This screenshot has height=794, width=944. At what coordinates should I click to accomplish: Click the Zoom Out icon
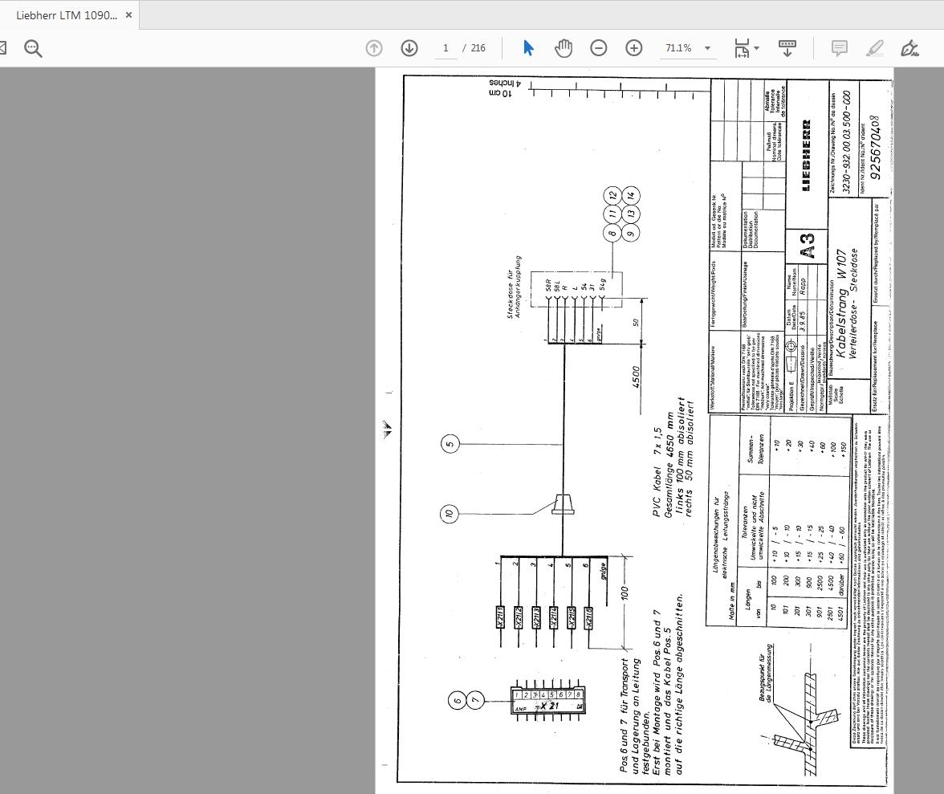tap(599, 48)
